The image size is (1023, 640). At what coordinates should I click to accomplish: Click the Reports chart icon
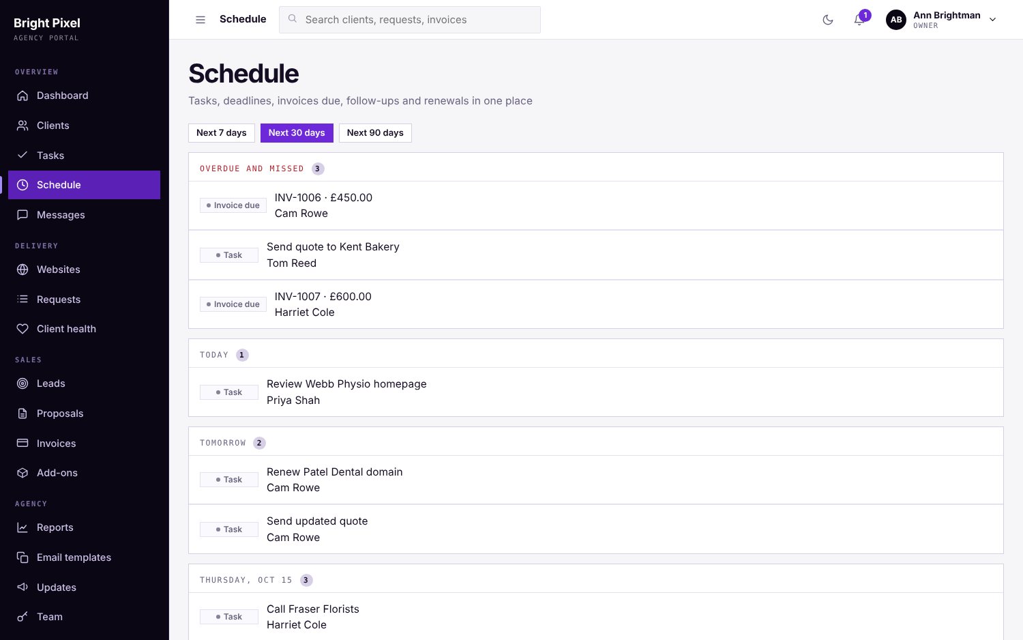23,527
